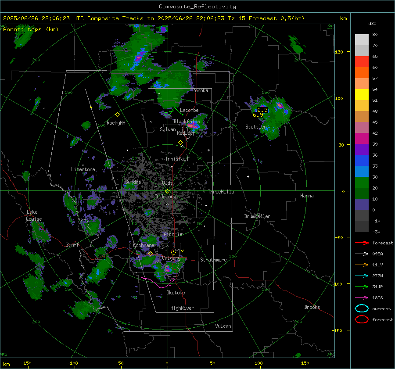
Task: Click the bright green 20-30 dBZ swatch
Action: tap(362, 183)
